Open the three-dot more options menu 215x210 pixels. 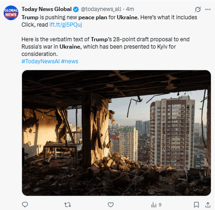208,10
